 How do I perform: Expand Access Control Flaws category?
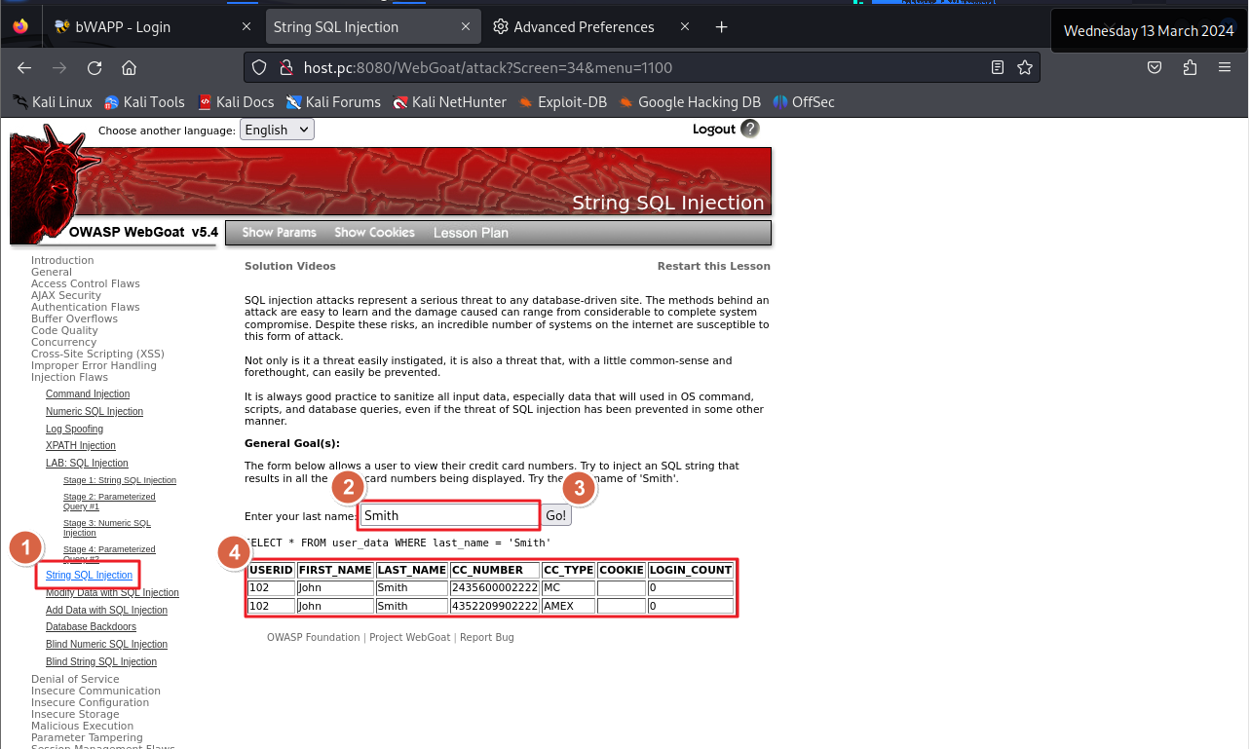[86, 283]
